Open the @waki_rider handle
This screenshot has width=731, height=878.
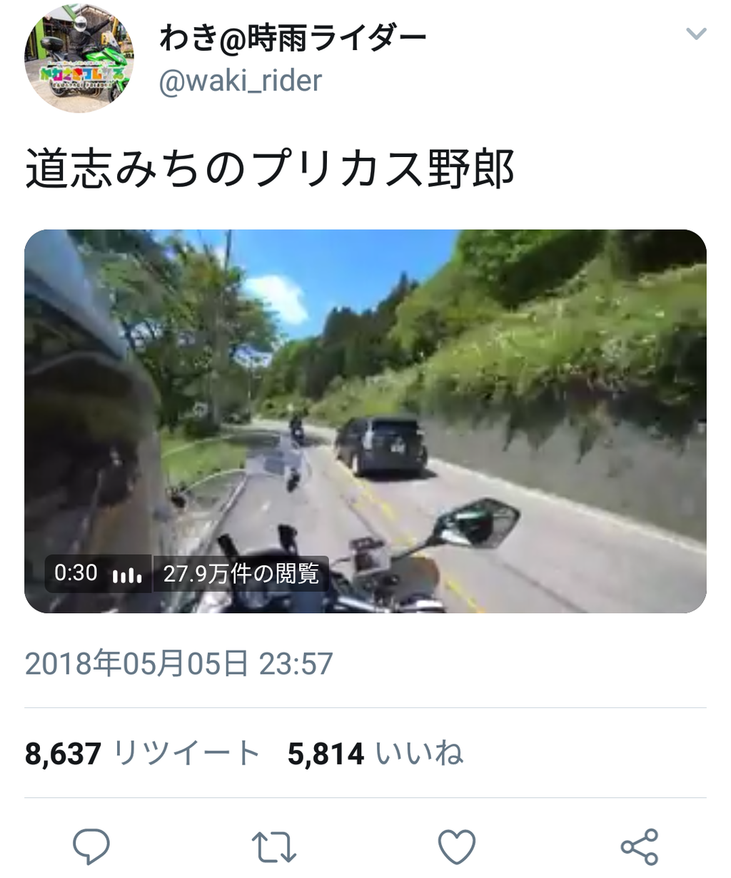[x=240, y=81]
